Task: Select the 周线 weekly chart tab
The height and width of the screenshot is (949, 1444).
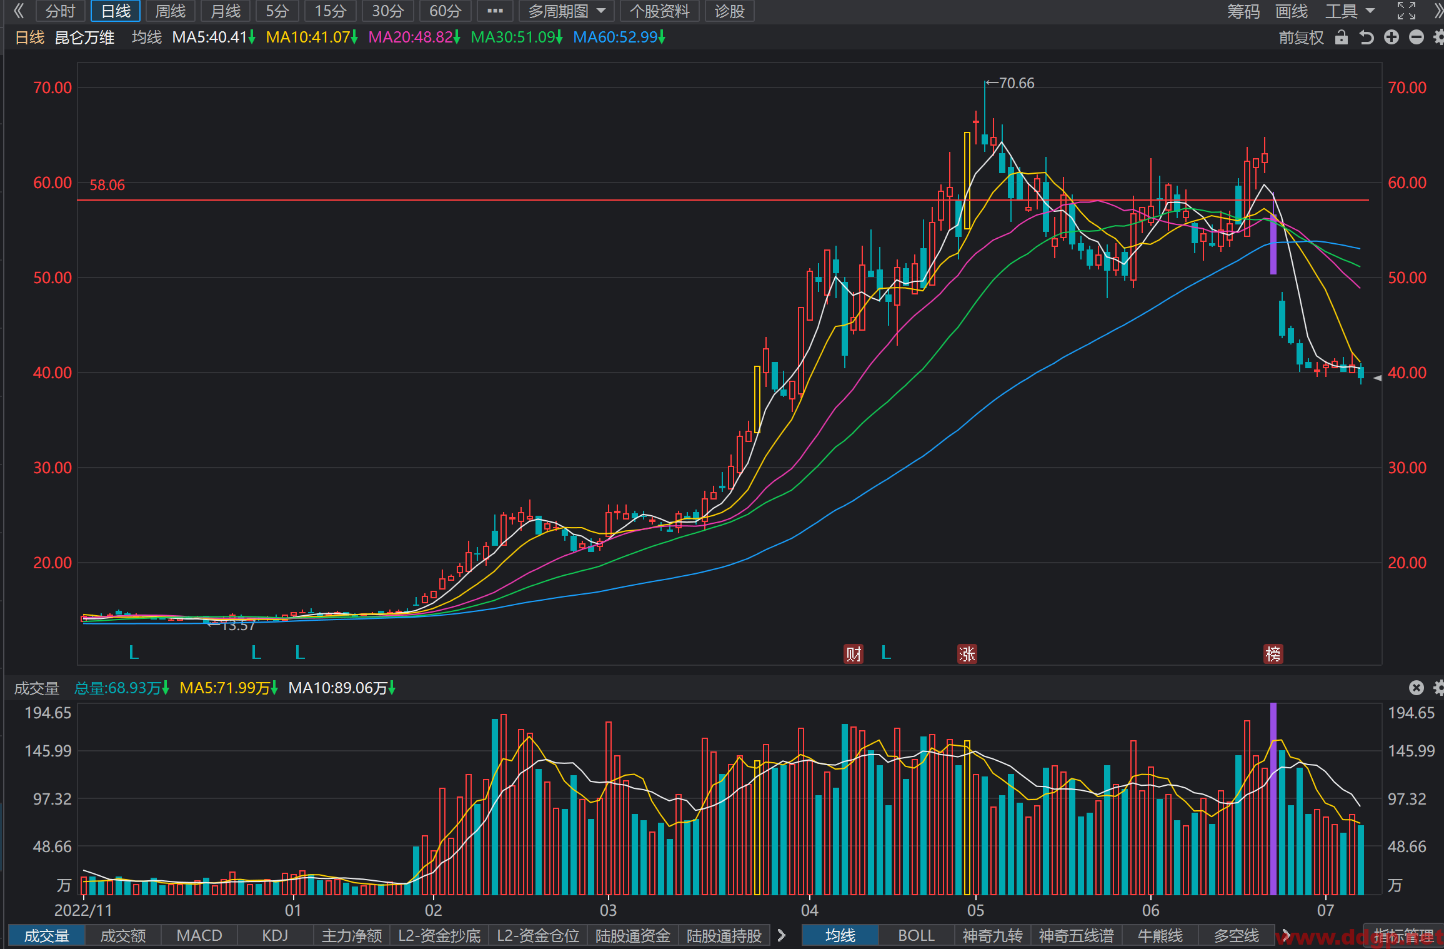Action: tap(171, 11)
